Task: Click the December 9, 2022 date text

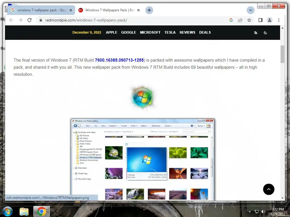Action: click(87, 32)
